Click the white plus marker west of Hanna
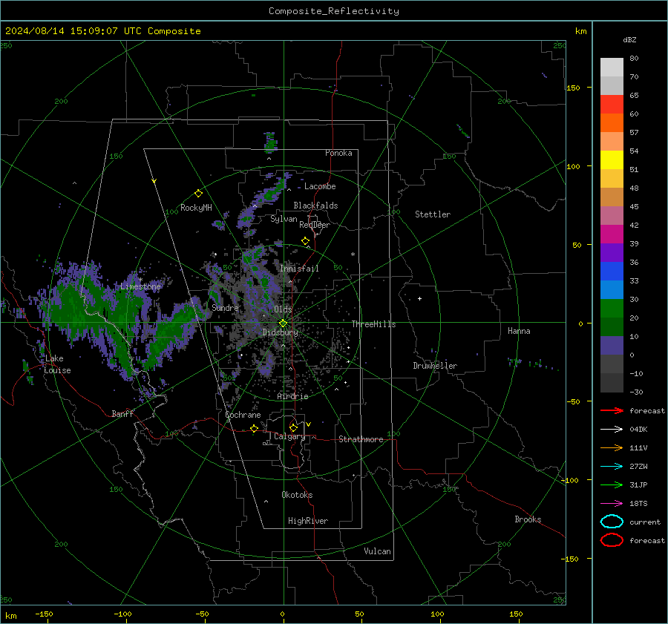 (x=419, y=298)
